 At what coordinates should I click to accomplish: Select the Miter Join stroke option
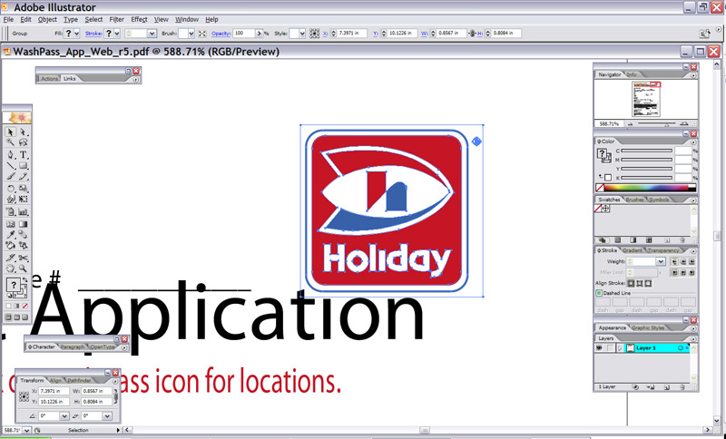coord(674,273)
